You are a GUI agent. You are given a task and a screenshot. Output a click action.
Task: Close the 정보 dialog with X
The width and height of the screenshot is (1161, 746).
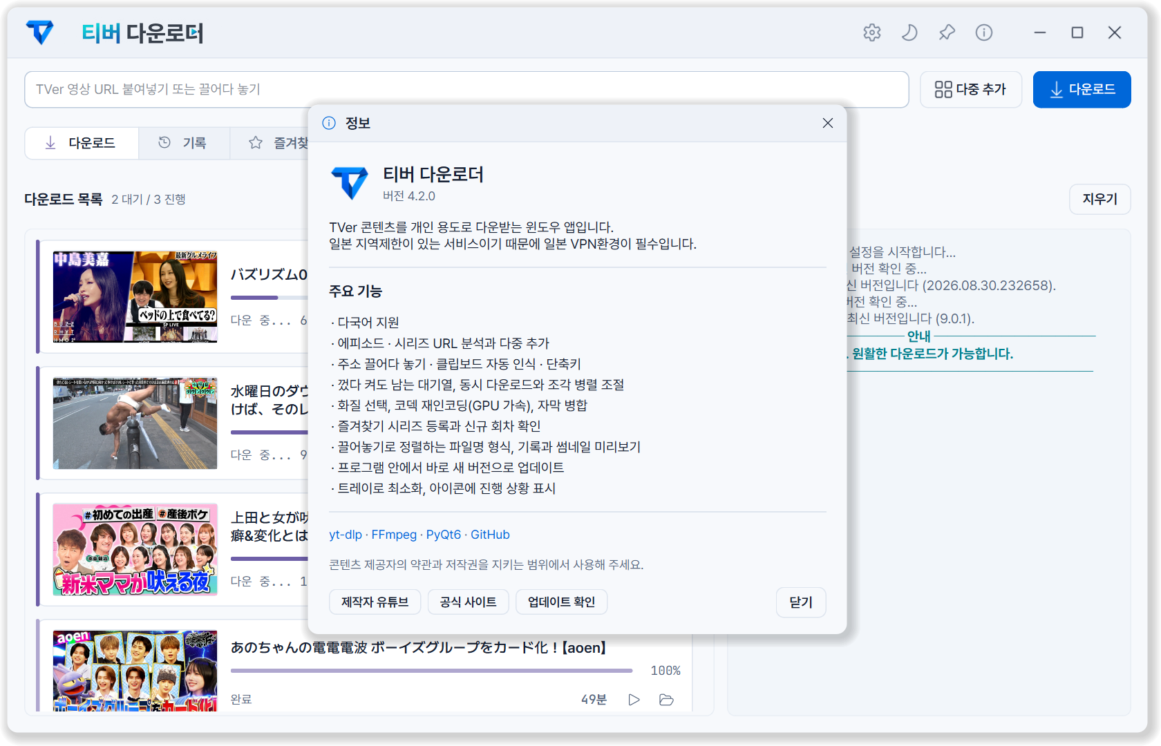tap(828, 123)
